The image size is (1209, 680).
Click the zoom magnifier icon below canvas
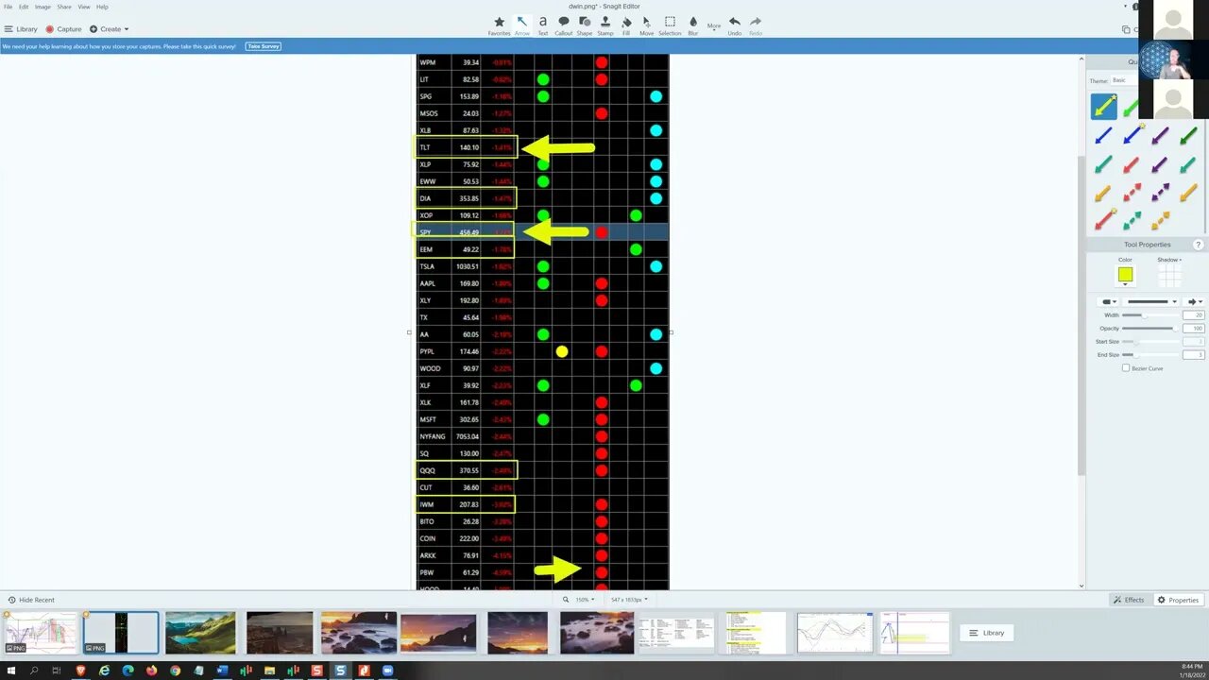pos(566,600)
